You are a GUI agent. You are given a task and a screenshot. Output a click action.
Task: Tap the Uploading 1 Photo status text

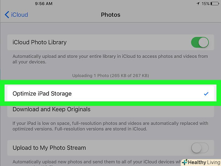[110, 75]
